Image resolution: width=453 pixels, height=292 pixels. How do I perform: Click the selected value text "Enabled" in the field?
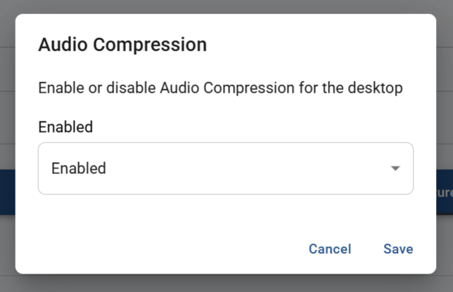(79, 168)
